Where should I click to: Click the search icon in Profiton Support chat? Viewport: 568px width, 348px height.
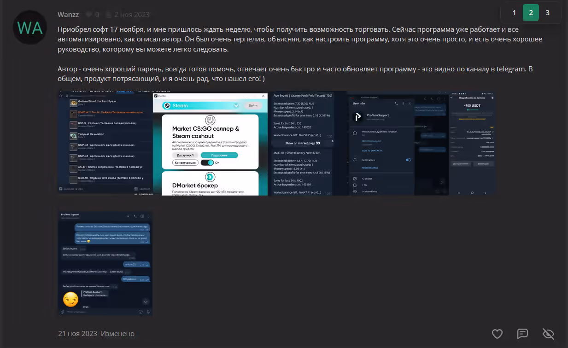tap(128, 216)
